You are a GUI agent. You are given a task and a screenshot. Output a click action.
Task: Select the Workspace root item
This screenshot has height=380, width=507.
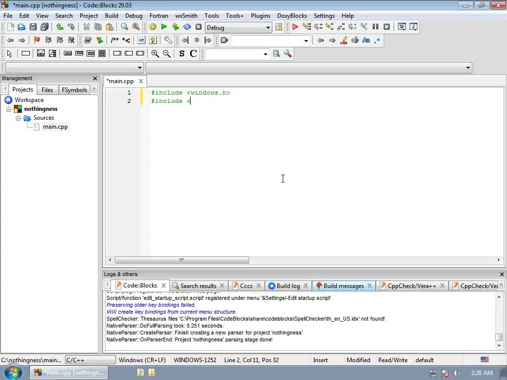coord(29,100)
